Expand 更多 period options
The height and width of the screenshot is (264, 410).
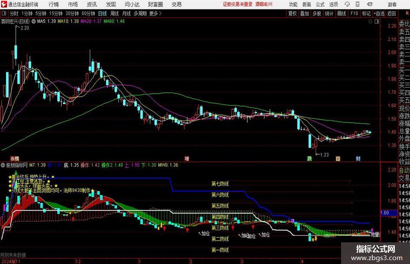[155, 13]
